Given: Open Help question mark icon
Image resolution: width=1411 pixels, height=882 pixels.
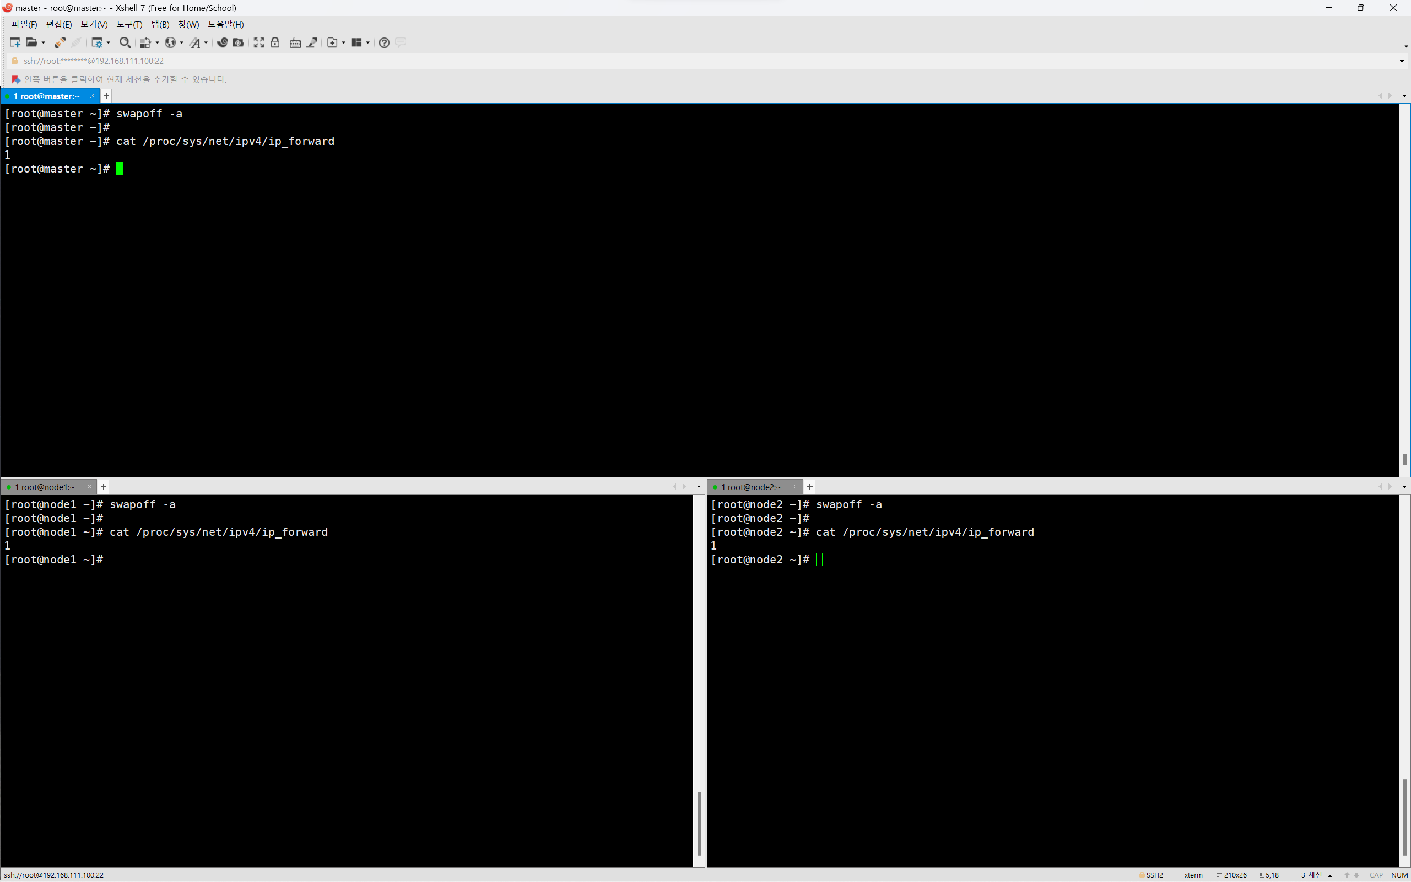Looking at the screenshot, I should click(383, 42).
